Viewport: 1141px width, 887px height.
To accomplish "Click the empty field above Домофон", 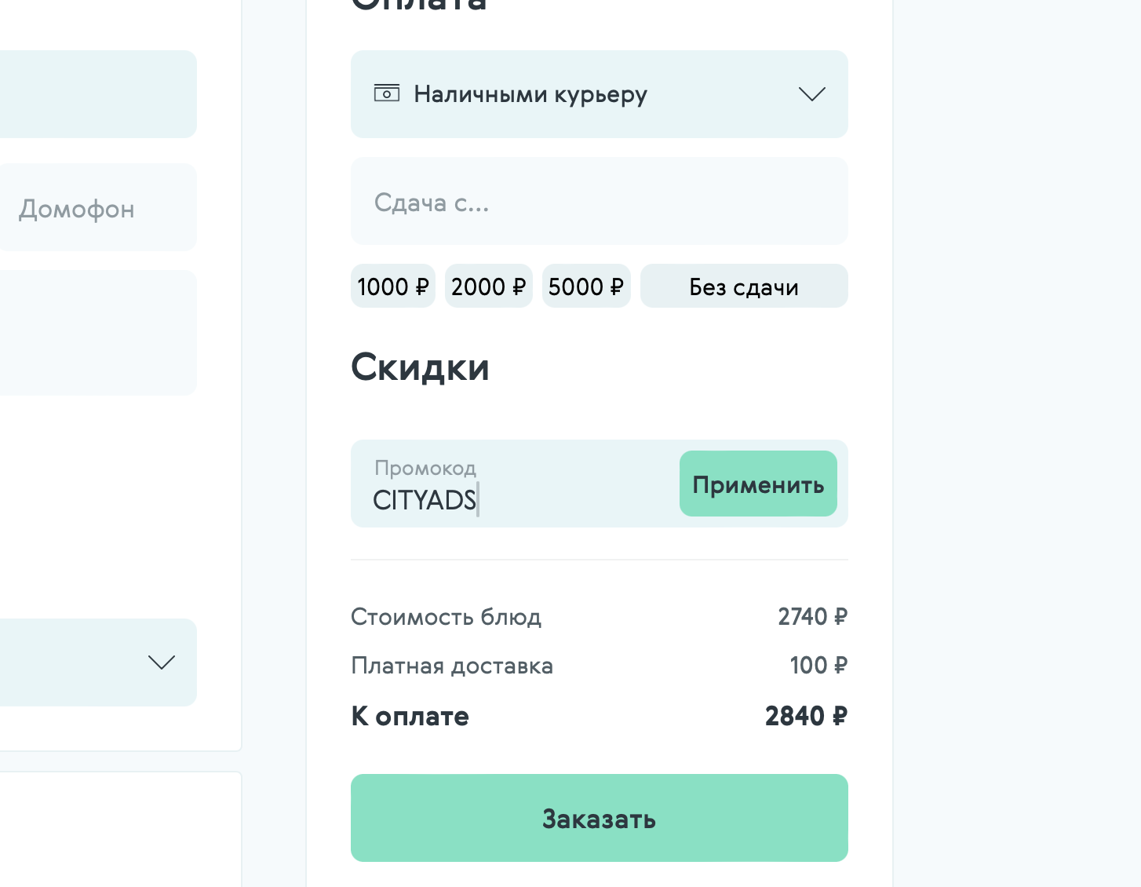I will pyautogui.click(x=98, y=94).
